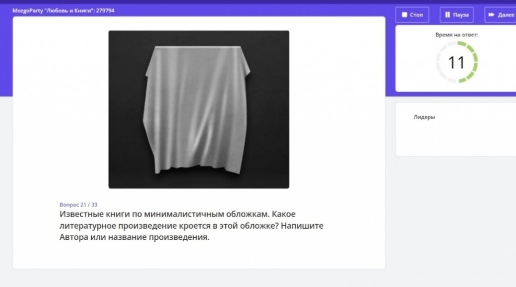The image size is (516, 287).
Task: Select the Вопрос 21 / 33 counter text
Action: click(78, 205)
